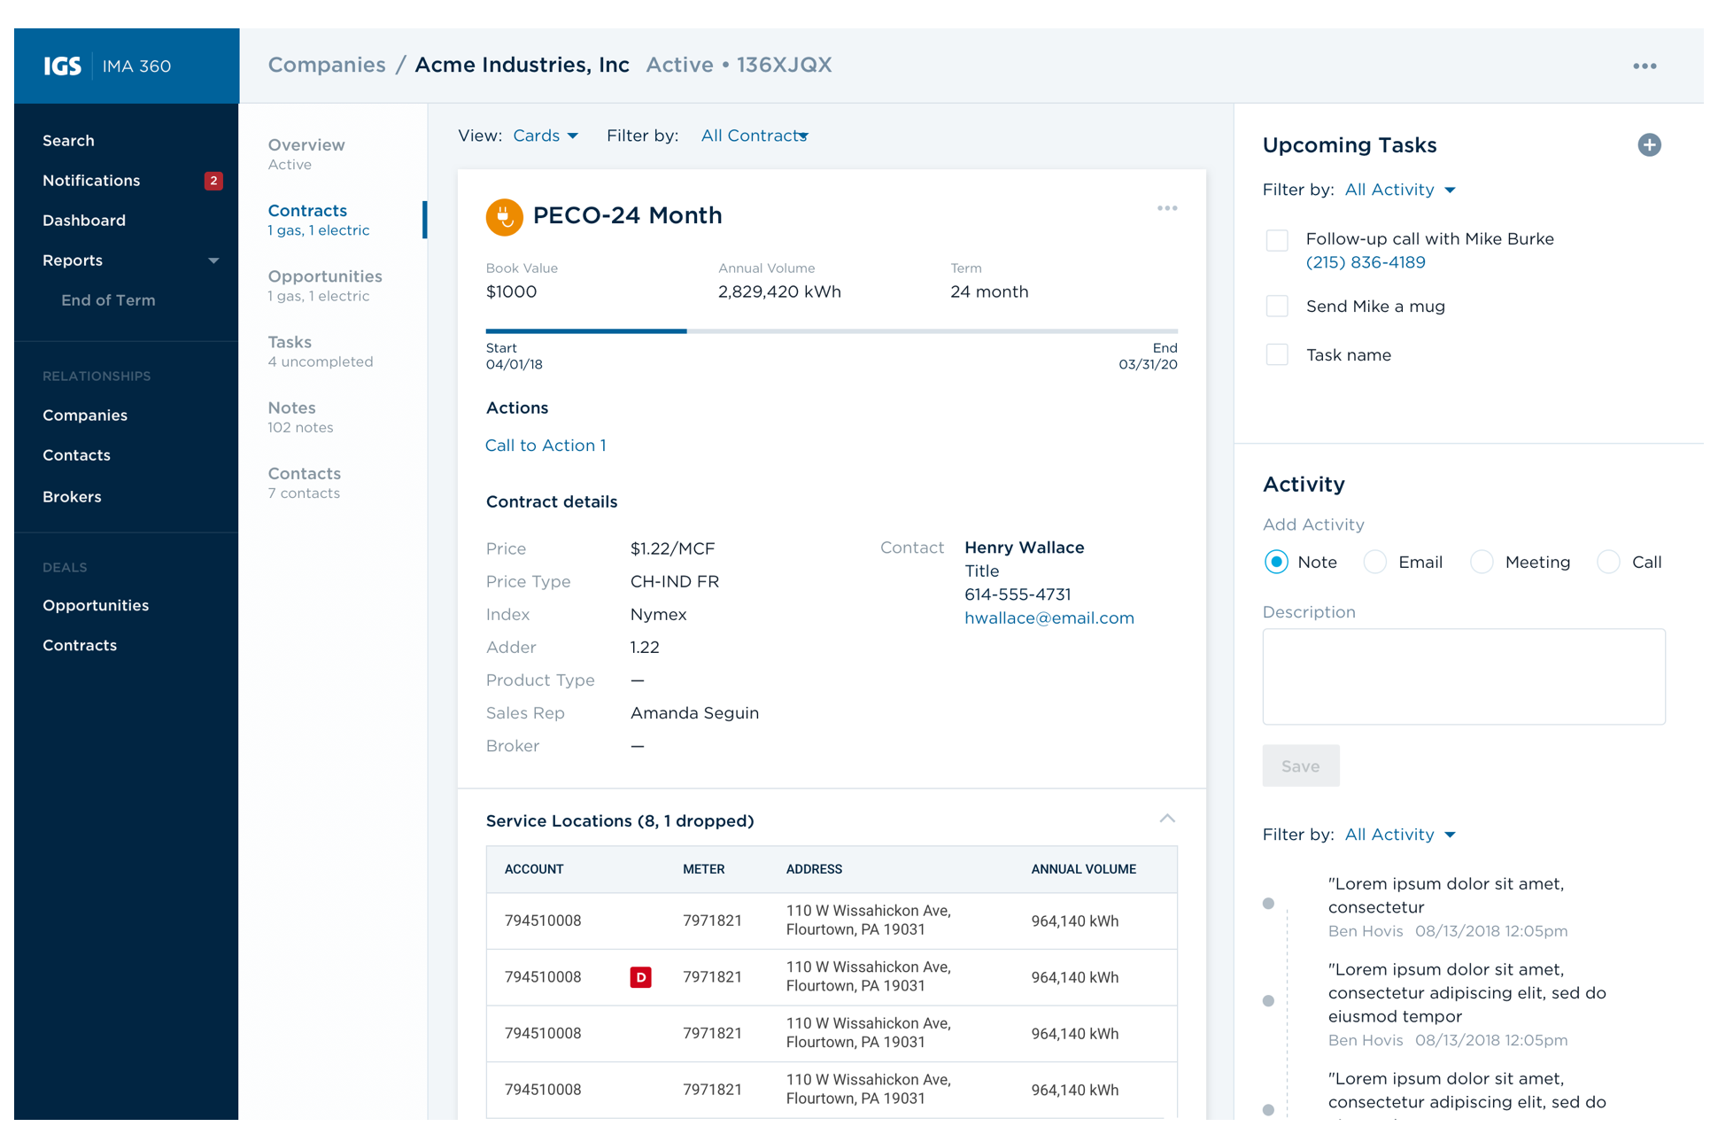Collapse the Service Locations section chevron
The width and height of the screenshot is (1718, 1134).
click(1167, 819)
